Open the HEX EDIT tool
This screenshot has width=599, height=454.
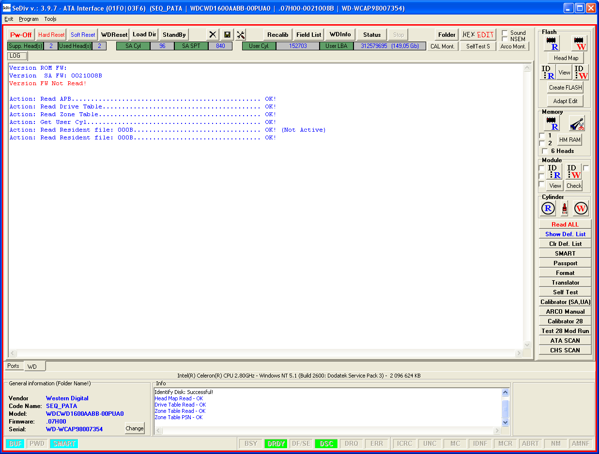(478, 35)
